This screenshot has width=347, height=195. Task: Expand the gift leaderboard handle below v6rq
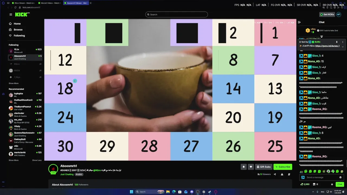point(322,37)
